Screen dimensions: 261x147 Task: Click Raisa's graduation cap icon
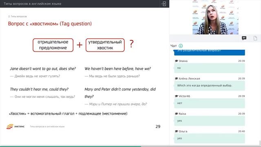tap(176, 114)
